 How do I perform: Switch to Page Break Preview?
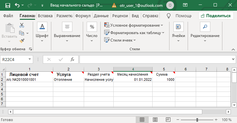point(168,120)
